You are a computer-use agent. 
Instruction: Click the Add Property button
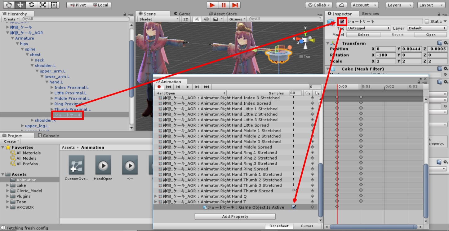[x=235, y=216]
